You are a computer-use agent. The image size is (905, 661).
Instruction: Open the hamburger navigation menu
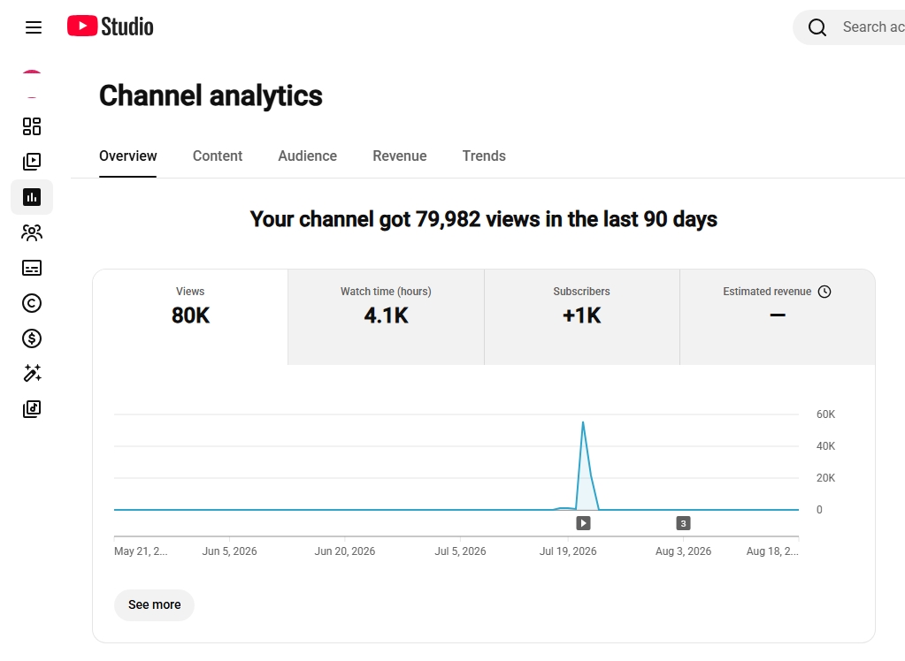[x=34, y=27]
